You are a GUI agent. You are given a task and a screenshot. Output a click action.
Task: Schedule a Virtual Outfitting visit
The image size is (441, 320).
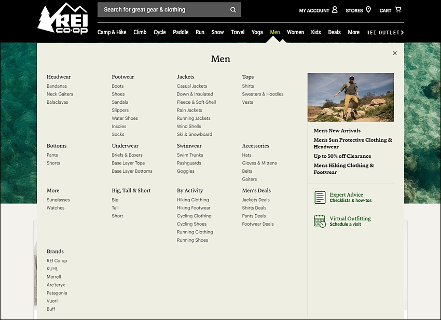pyautogui.click(x=350, y=221)
